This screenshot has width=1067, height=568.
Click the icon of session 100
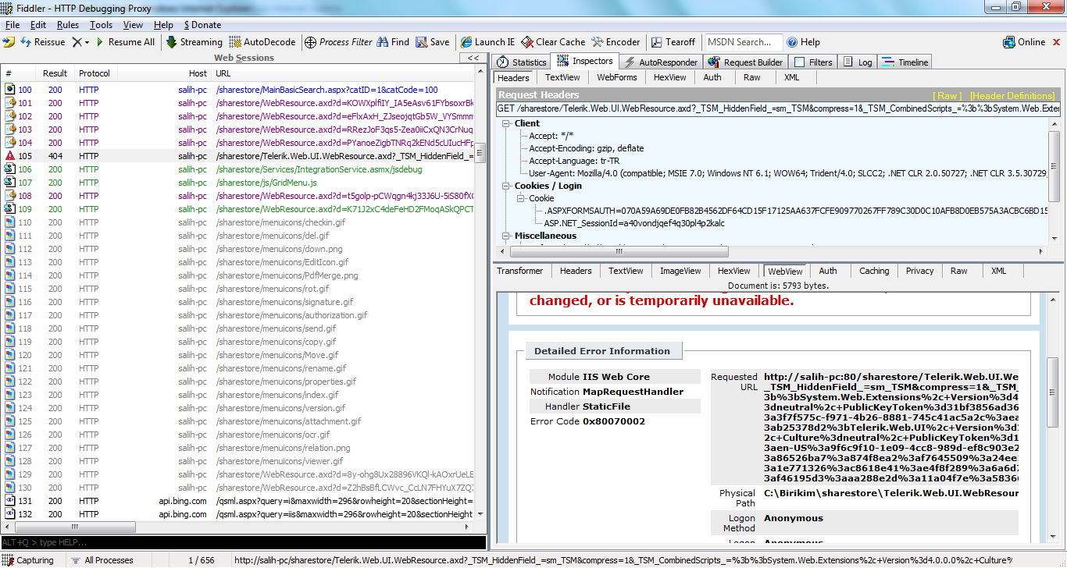pos(10,90)
